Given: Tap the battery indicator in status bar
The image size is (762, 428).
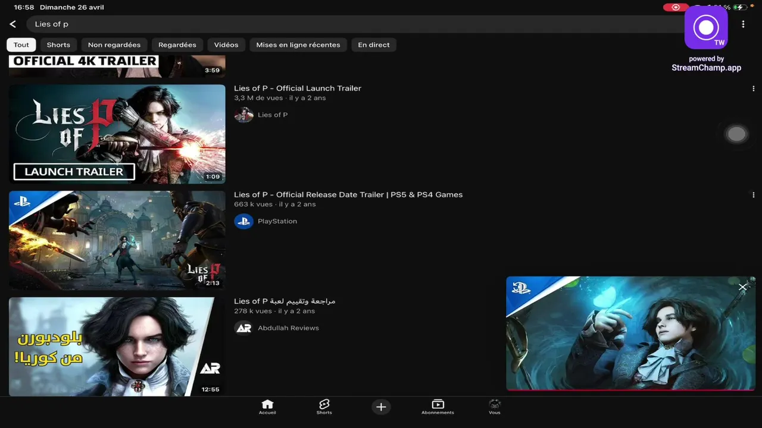Looking at the screenshot, I should click(740, 7).
